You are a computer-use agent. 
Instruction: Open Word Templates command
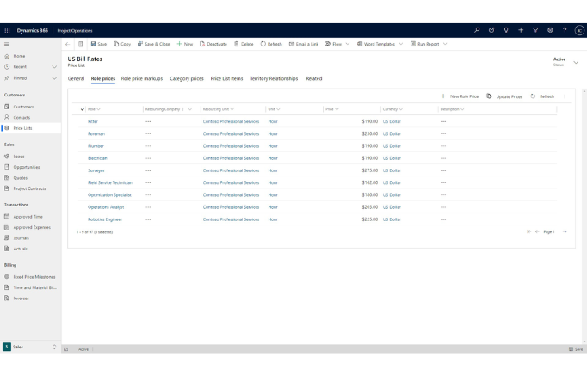(x=376, y=44)
